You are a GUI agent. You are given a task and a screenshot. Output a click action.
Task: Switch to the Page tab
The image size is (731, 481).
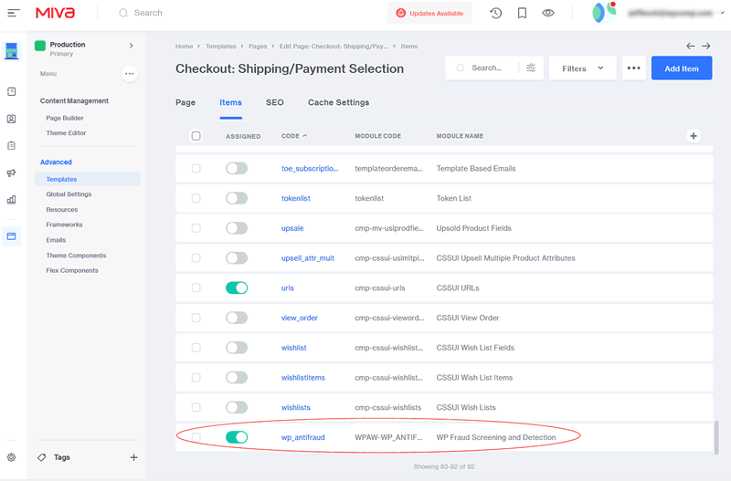185,102
